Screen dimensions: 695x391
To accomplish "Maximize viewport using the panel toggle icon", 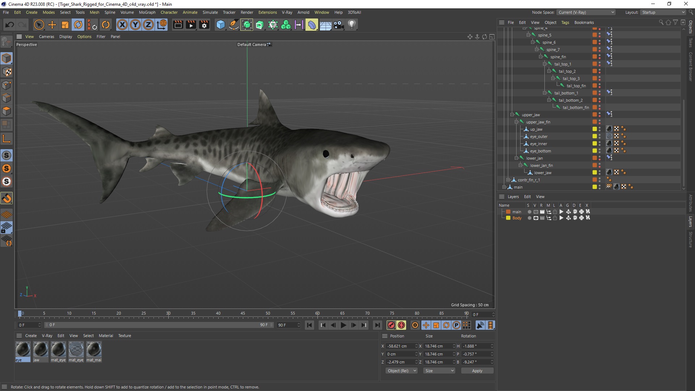I will click(492, 37).
